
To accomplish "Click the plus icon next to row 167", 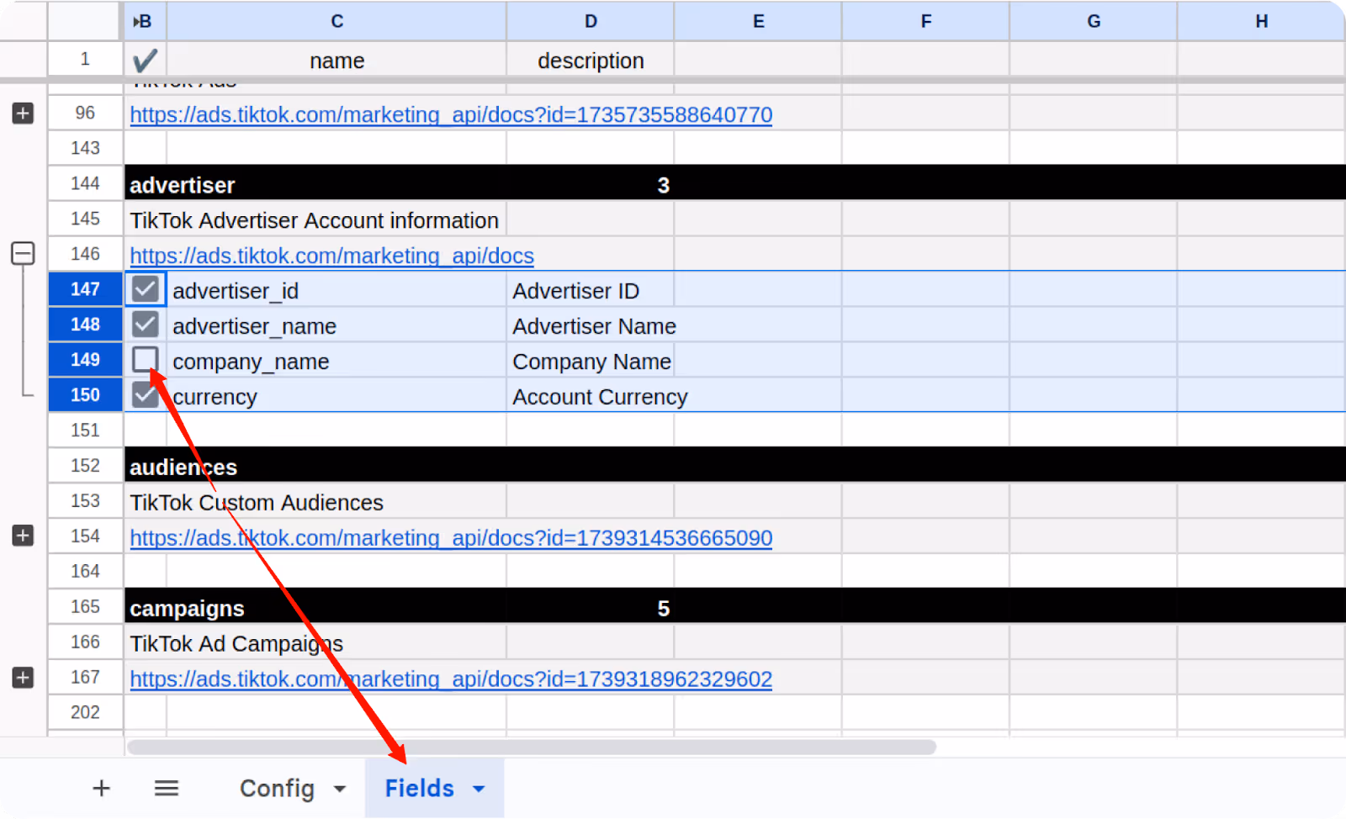I will [x=23, y=678].
